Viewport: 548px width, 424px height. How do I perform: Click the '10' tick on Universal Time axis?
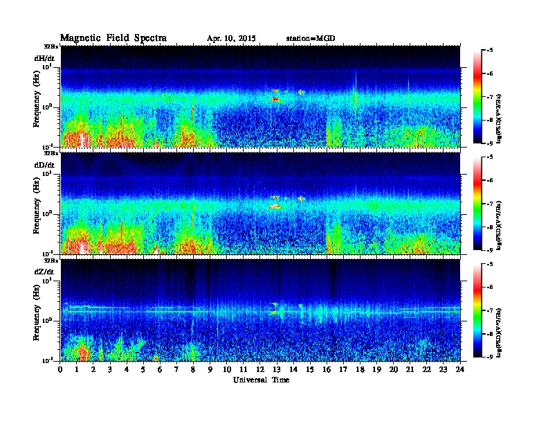[227, 369]
